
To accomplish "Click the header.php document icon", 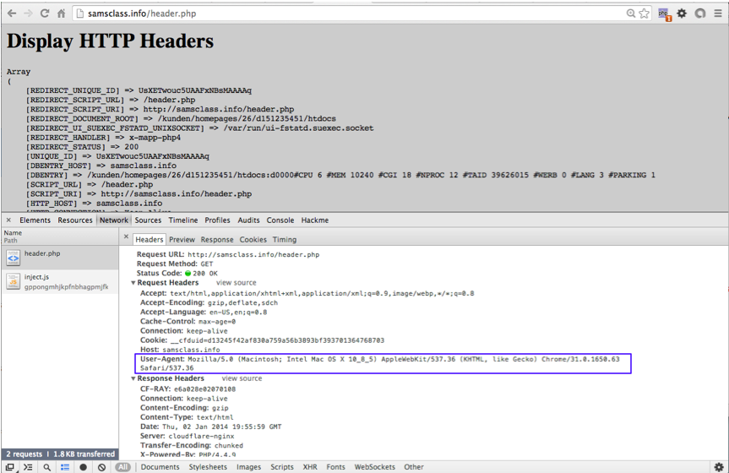I will pos(13,258).
